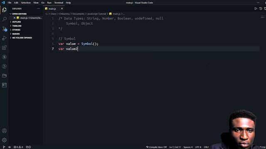Viewport: 266px width, 149px height.
Task: Open the Help menu
Action: click(x=68, y=3)
